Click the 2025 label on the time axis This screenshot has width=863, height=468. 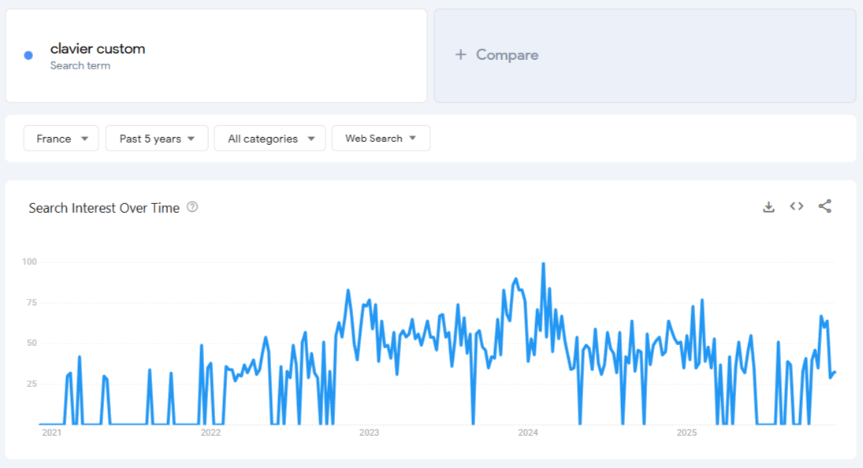[686, 433]
